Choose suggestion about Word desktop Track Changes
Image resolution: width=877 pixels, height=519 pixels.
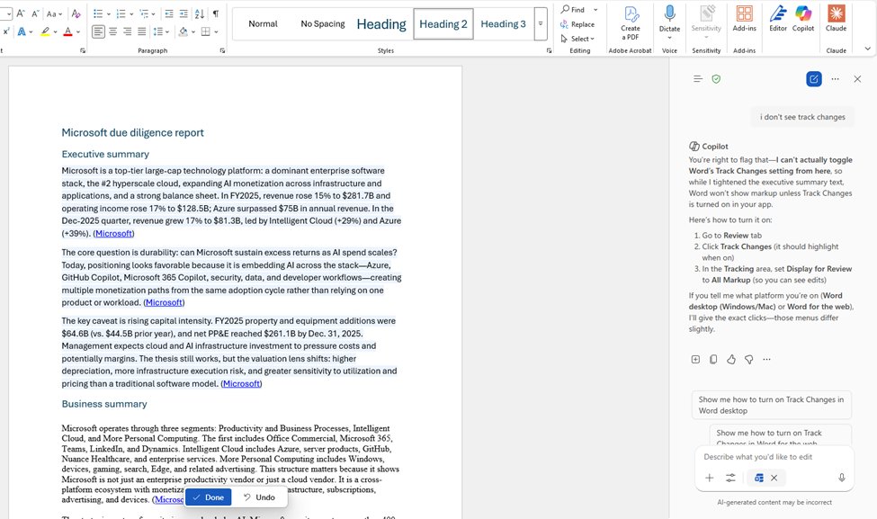tap(771, 405)
